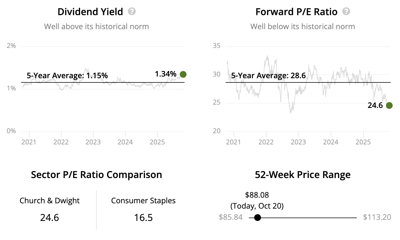
Task: Click the green 24.6 forward P/E marker
Action: [x=389, y=105]
